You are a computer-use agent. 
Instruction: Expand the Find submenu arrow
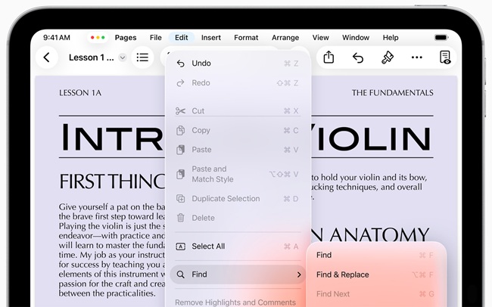(299, 274)
